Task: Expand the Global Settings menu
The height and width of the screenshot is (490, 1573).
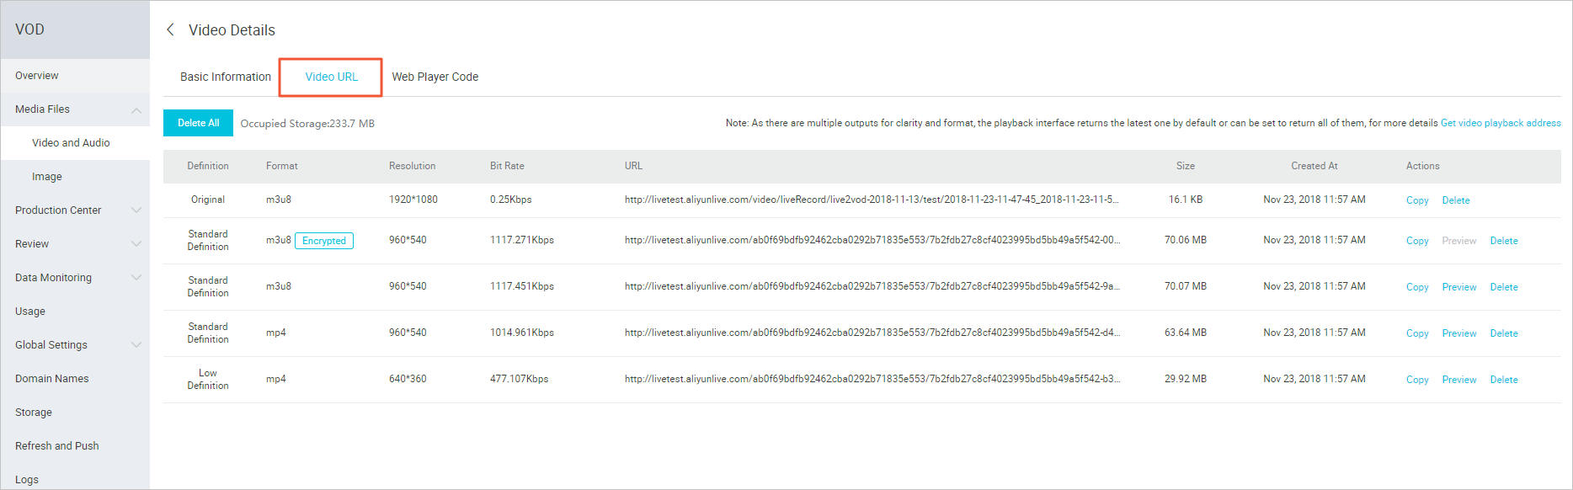Action: pyautogui.click(x=136, y=345)
